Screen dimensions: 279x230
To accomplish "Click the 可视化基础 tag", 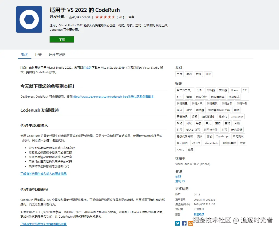I will click(229, 143).
